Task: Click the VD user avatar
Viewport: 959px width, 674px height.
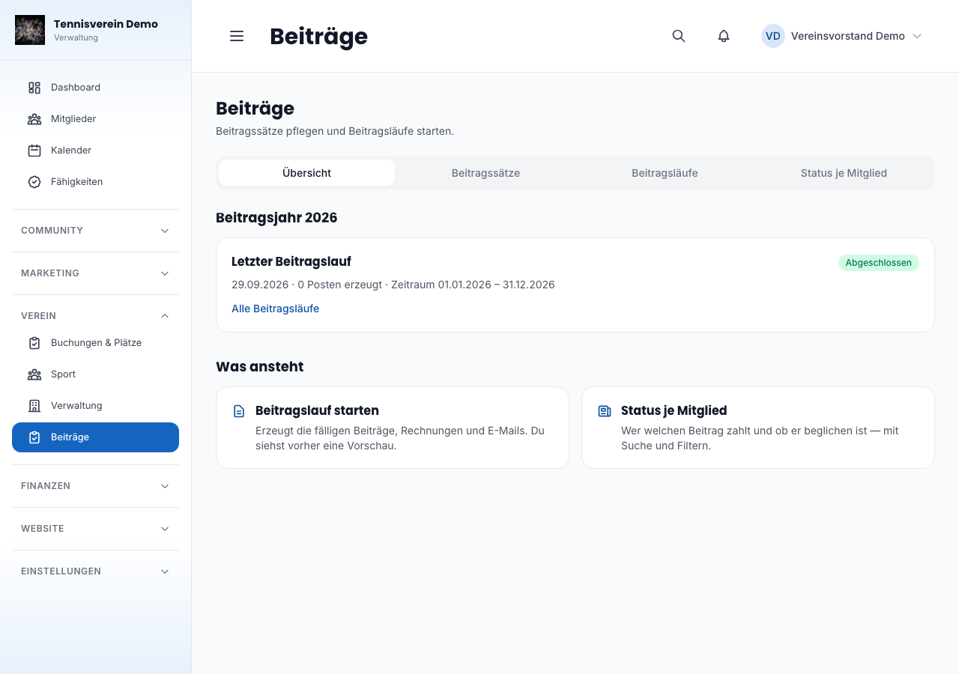Action: (x=773, y=36)
